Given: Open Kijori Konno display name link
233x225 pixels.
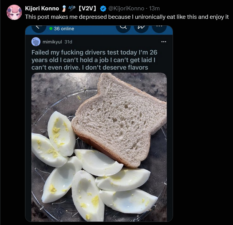Looking at the screenshot, I should (x=42, y=8).
